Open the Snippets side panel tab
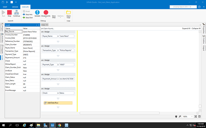 (x=2, y=49)
